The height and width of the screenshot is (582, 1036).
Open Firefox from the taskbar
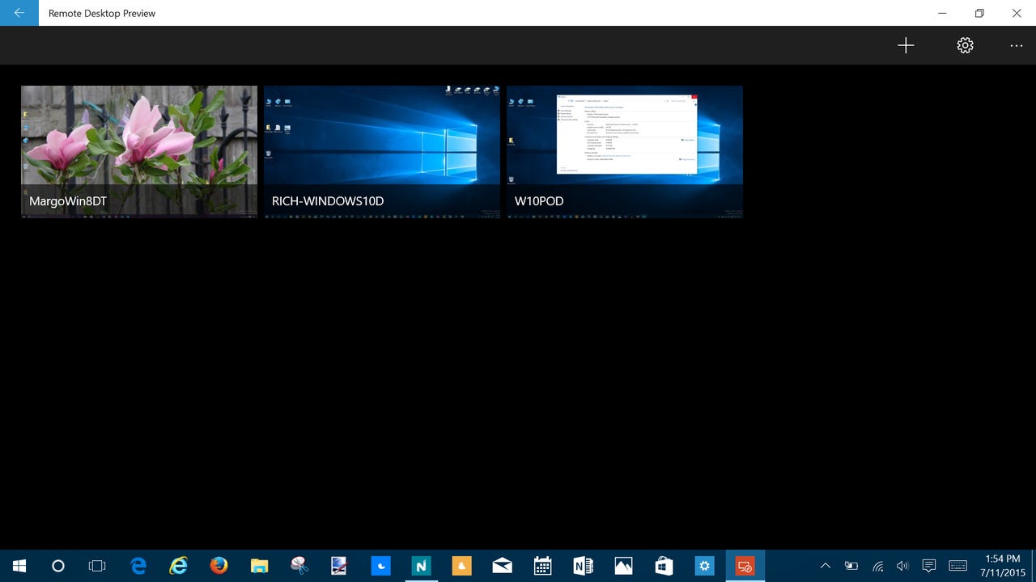(219, 565)
